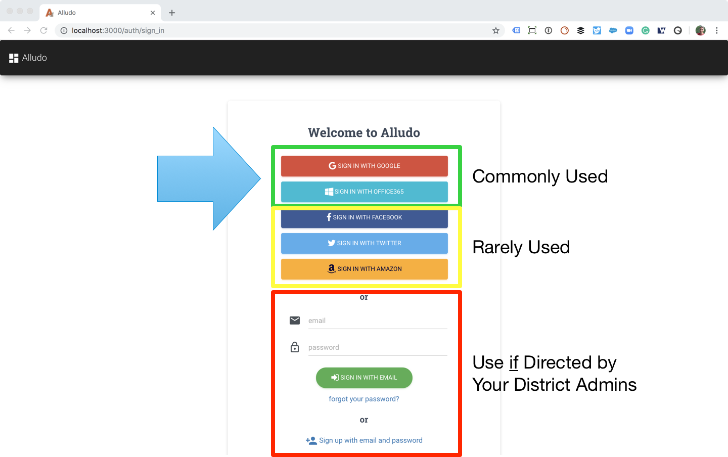Click the Zoom camera extension icon
Viewport: 728px width, 457px height.
click(x=629, y=30)
